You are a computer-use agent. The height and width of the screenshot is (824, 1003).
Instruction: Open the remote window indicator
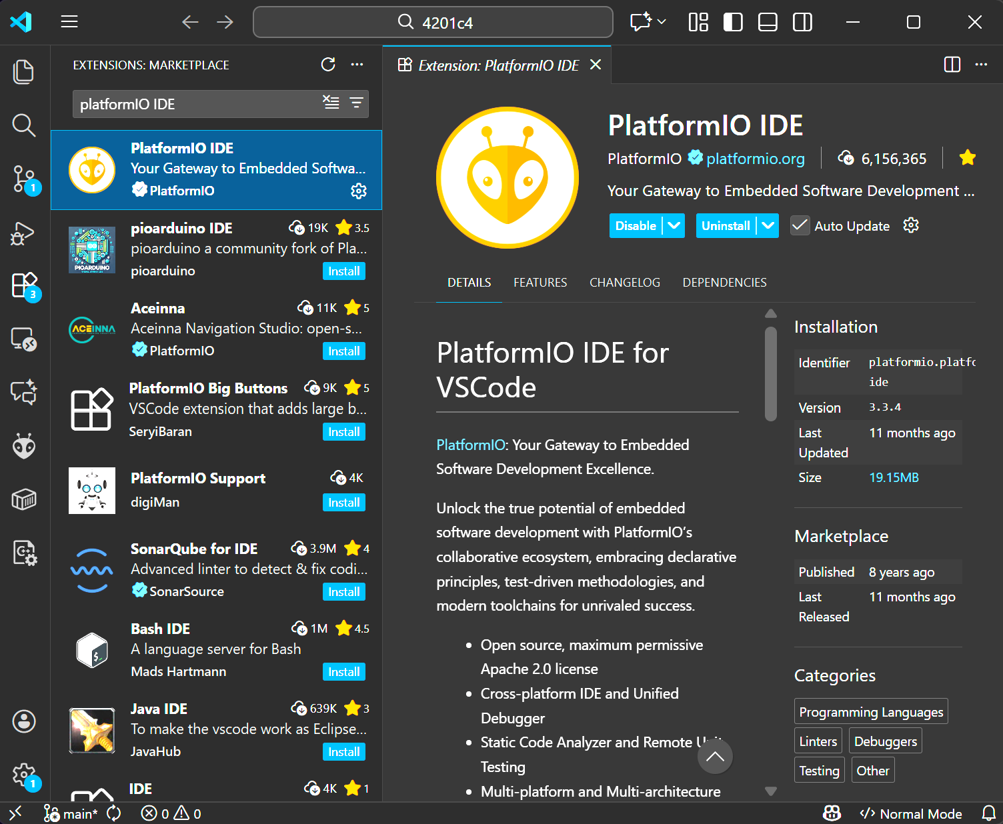click(x=16, y=813)
